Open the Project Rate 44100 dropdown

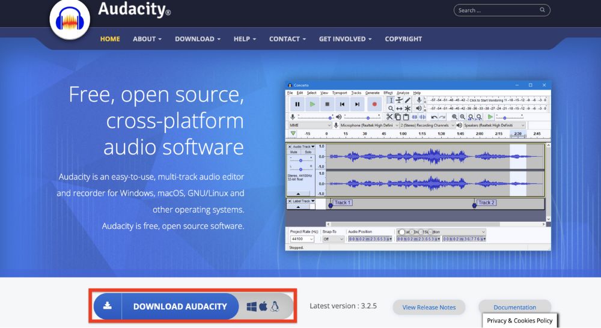click(x=302, y=239)
